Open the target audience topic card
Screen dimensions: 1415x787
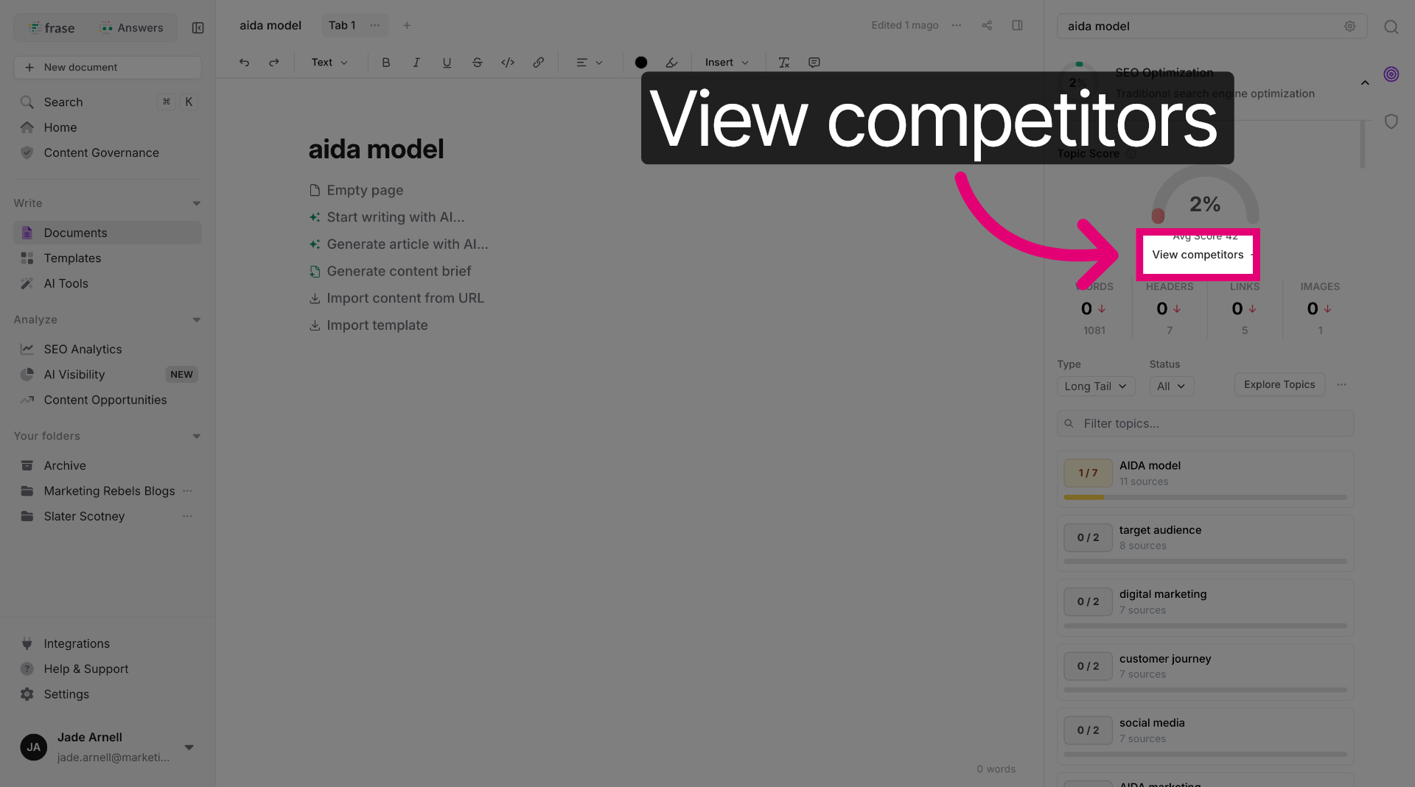pos(1205,543)
